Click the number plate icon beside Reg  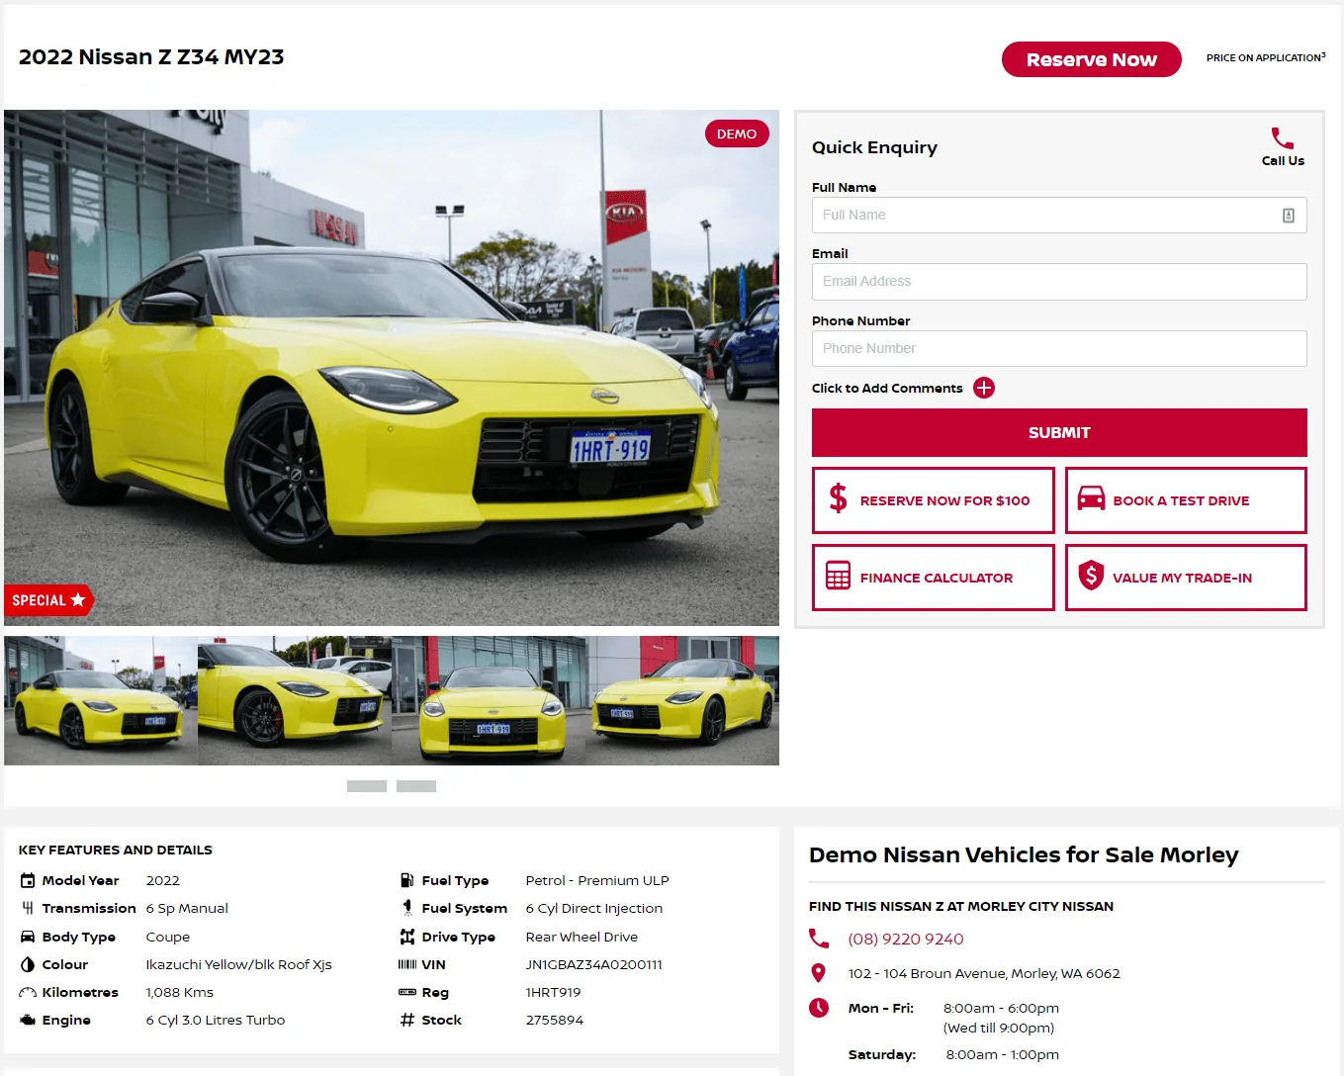pos(407,992)
